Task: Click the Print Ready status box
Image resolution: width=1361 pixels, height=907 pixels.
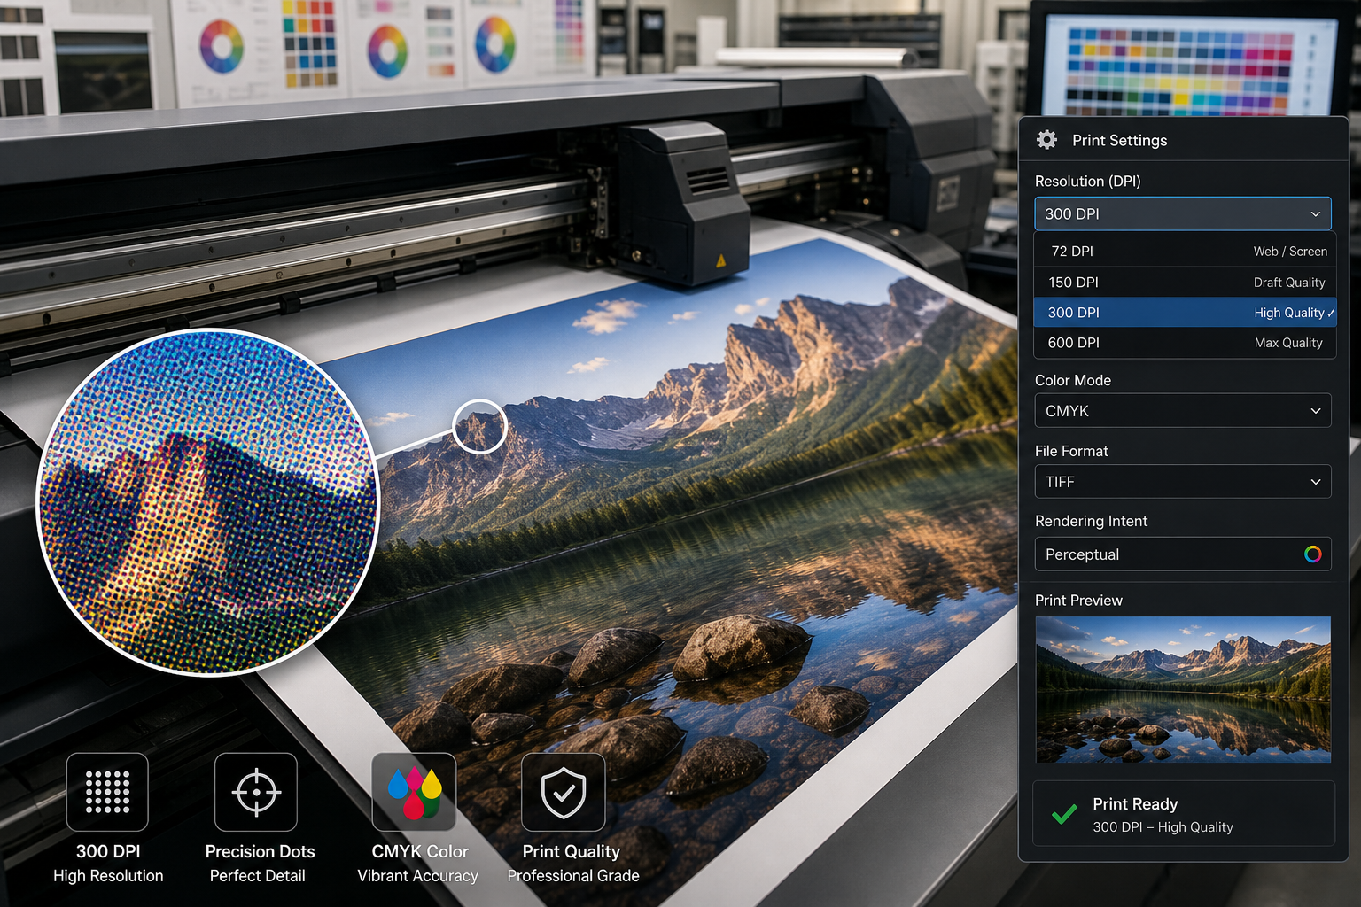Action: click(x=1183, y=813)
